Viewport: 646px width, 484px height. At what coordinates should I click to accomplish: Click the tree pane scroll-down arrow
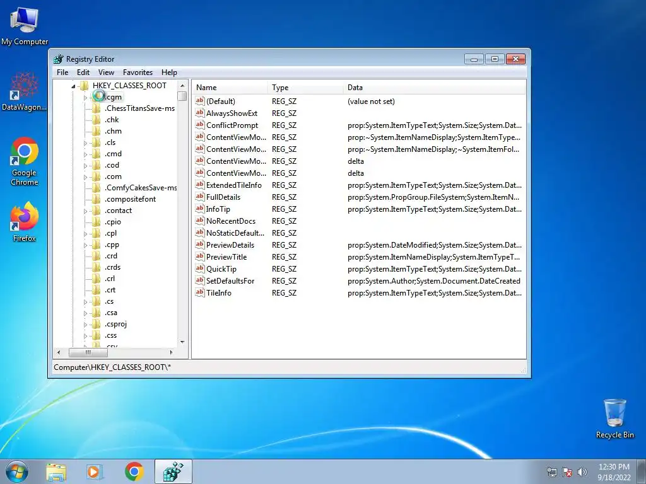182,342
